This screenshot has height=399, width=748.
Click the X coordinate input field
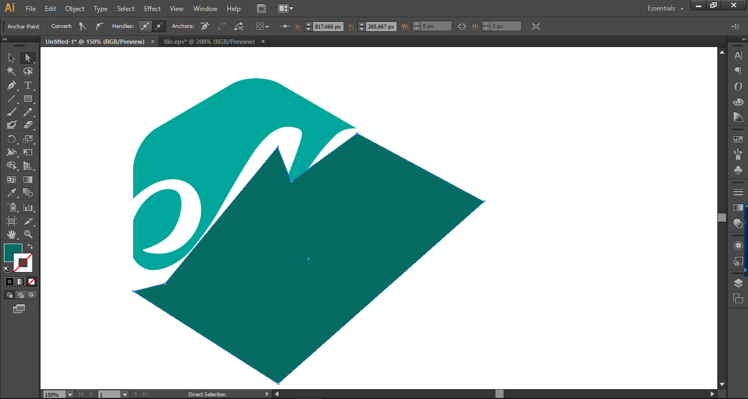point(328,26)
